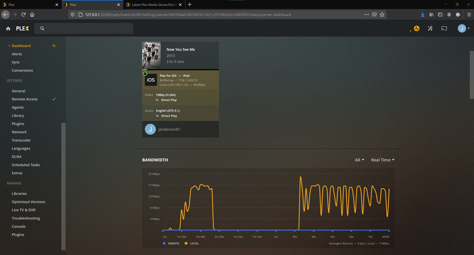The width and height of the screenshot is (474, 255).
Task: Open Extras settings
Action: click(x=17, y=173)
